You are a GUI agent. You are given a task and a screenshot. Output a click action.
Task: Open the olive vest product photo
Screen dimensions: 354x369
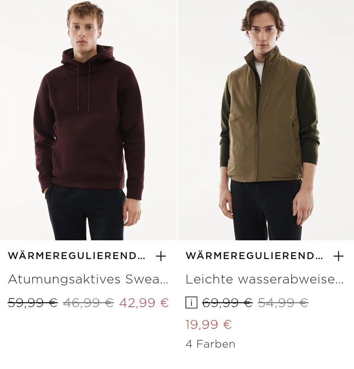click(266, 120)
